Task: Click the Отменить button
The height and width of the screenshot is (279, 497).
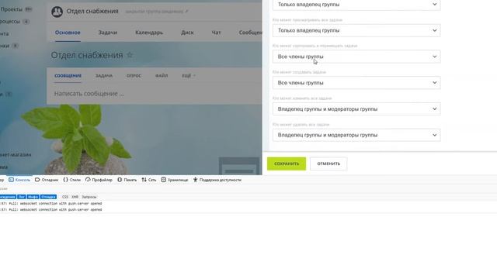Action: pyautogui.click(x=328, y=164)
